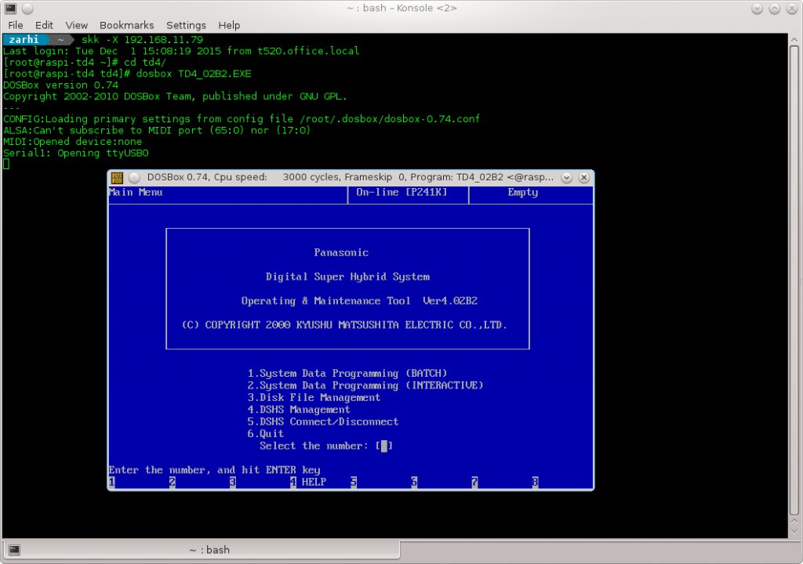Click the 'Panasonic' heading text
Screen dimensions: 803x564
coord(341,252)
